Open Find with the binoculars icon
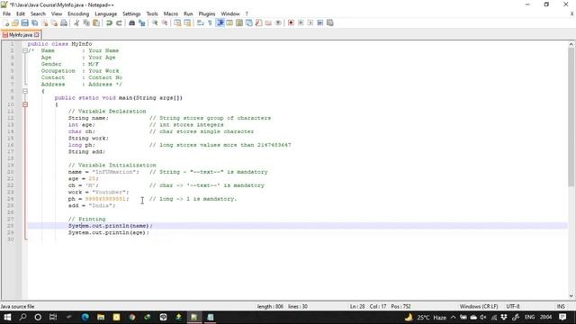Image resolution: width=576 pixels, height=324 pixels. 131,22
